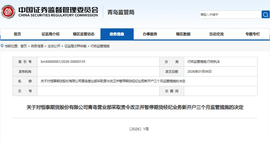Click the 名称 label cell
Image resolution: width=270 pixels, height=142 pixels.
click(25, 81)
